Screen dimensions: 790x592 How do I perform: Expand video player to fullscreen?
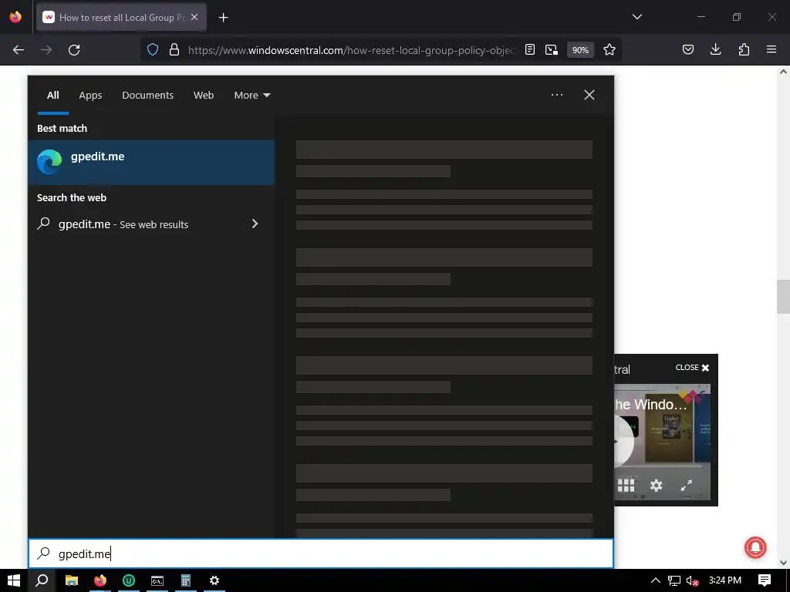[x=686, y=486]
